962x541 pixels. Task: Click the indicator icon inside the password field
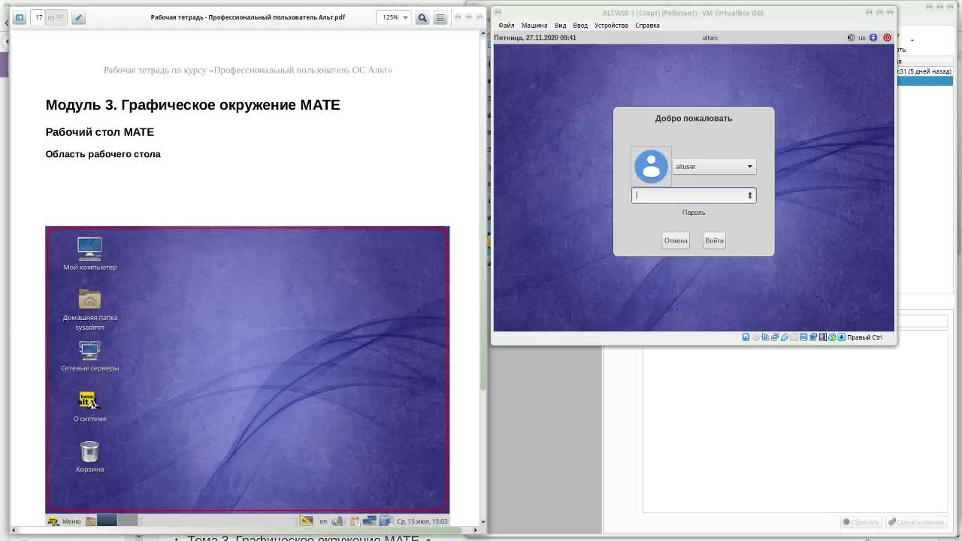(749, 195)
